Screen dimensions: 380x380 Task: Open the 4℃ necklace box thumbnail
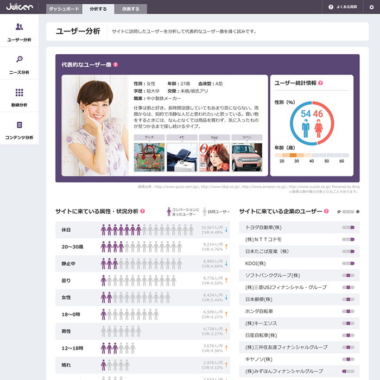coord(182,157)
